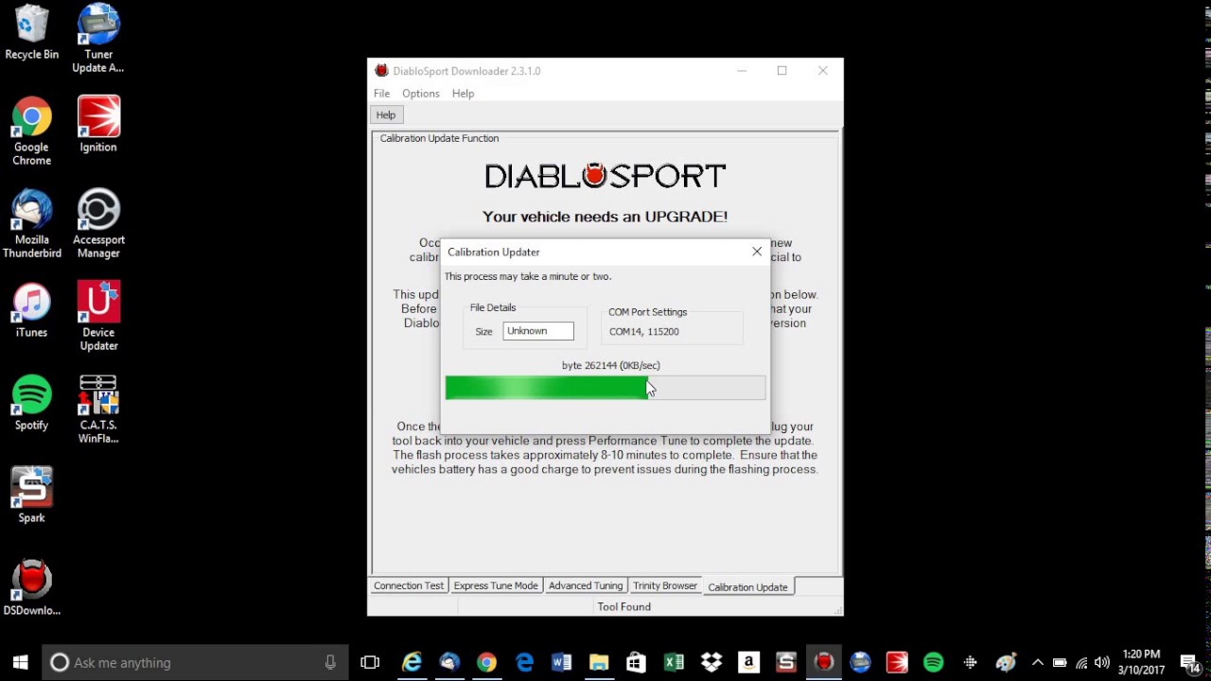
Task: Click the Windows Start button
Action: click(20, 662)
